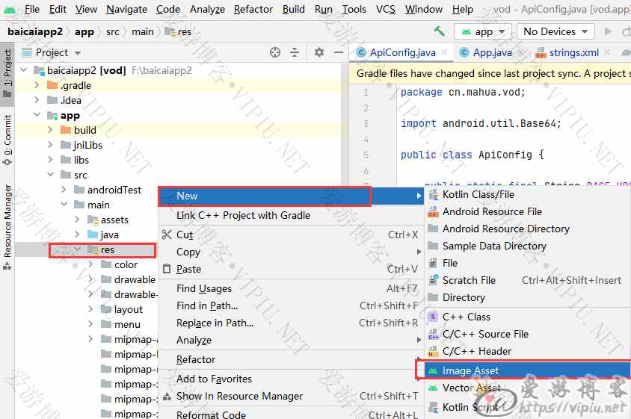Open the New context menu entry

[292, 196]
